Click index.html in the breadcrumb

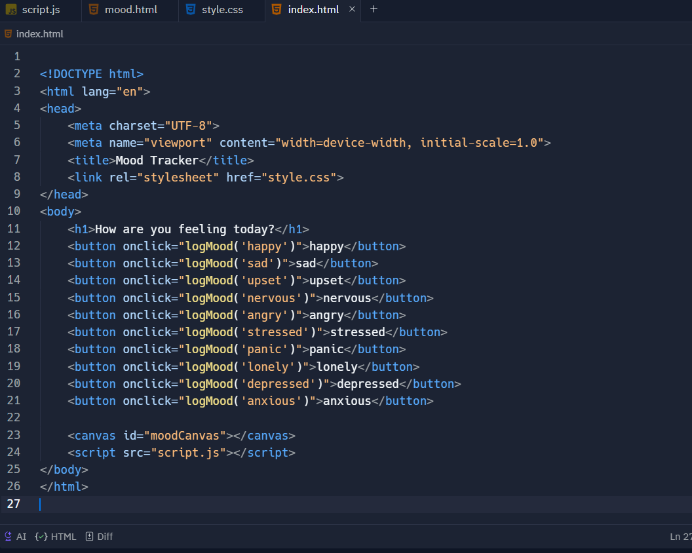[x=40, y=34]
